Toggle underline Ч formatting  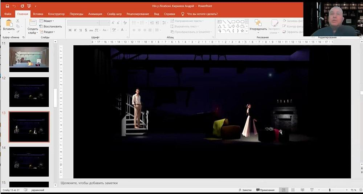point(81,30)
